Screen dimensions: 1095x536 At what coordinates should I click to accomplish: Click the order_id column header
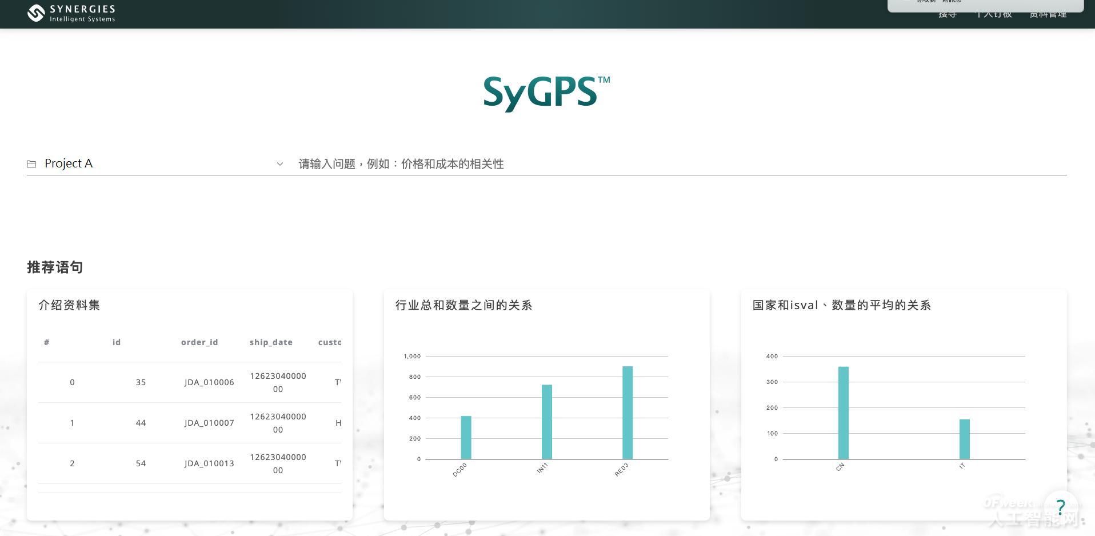click(x=199, y=342)
